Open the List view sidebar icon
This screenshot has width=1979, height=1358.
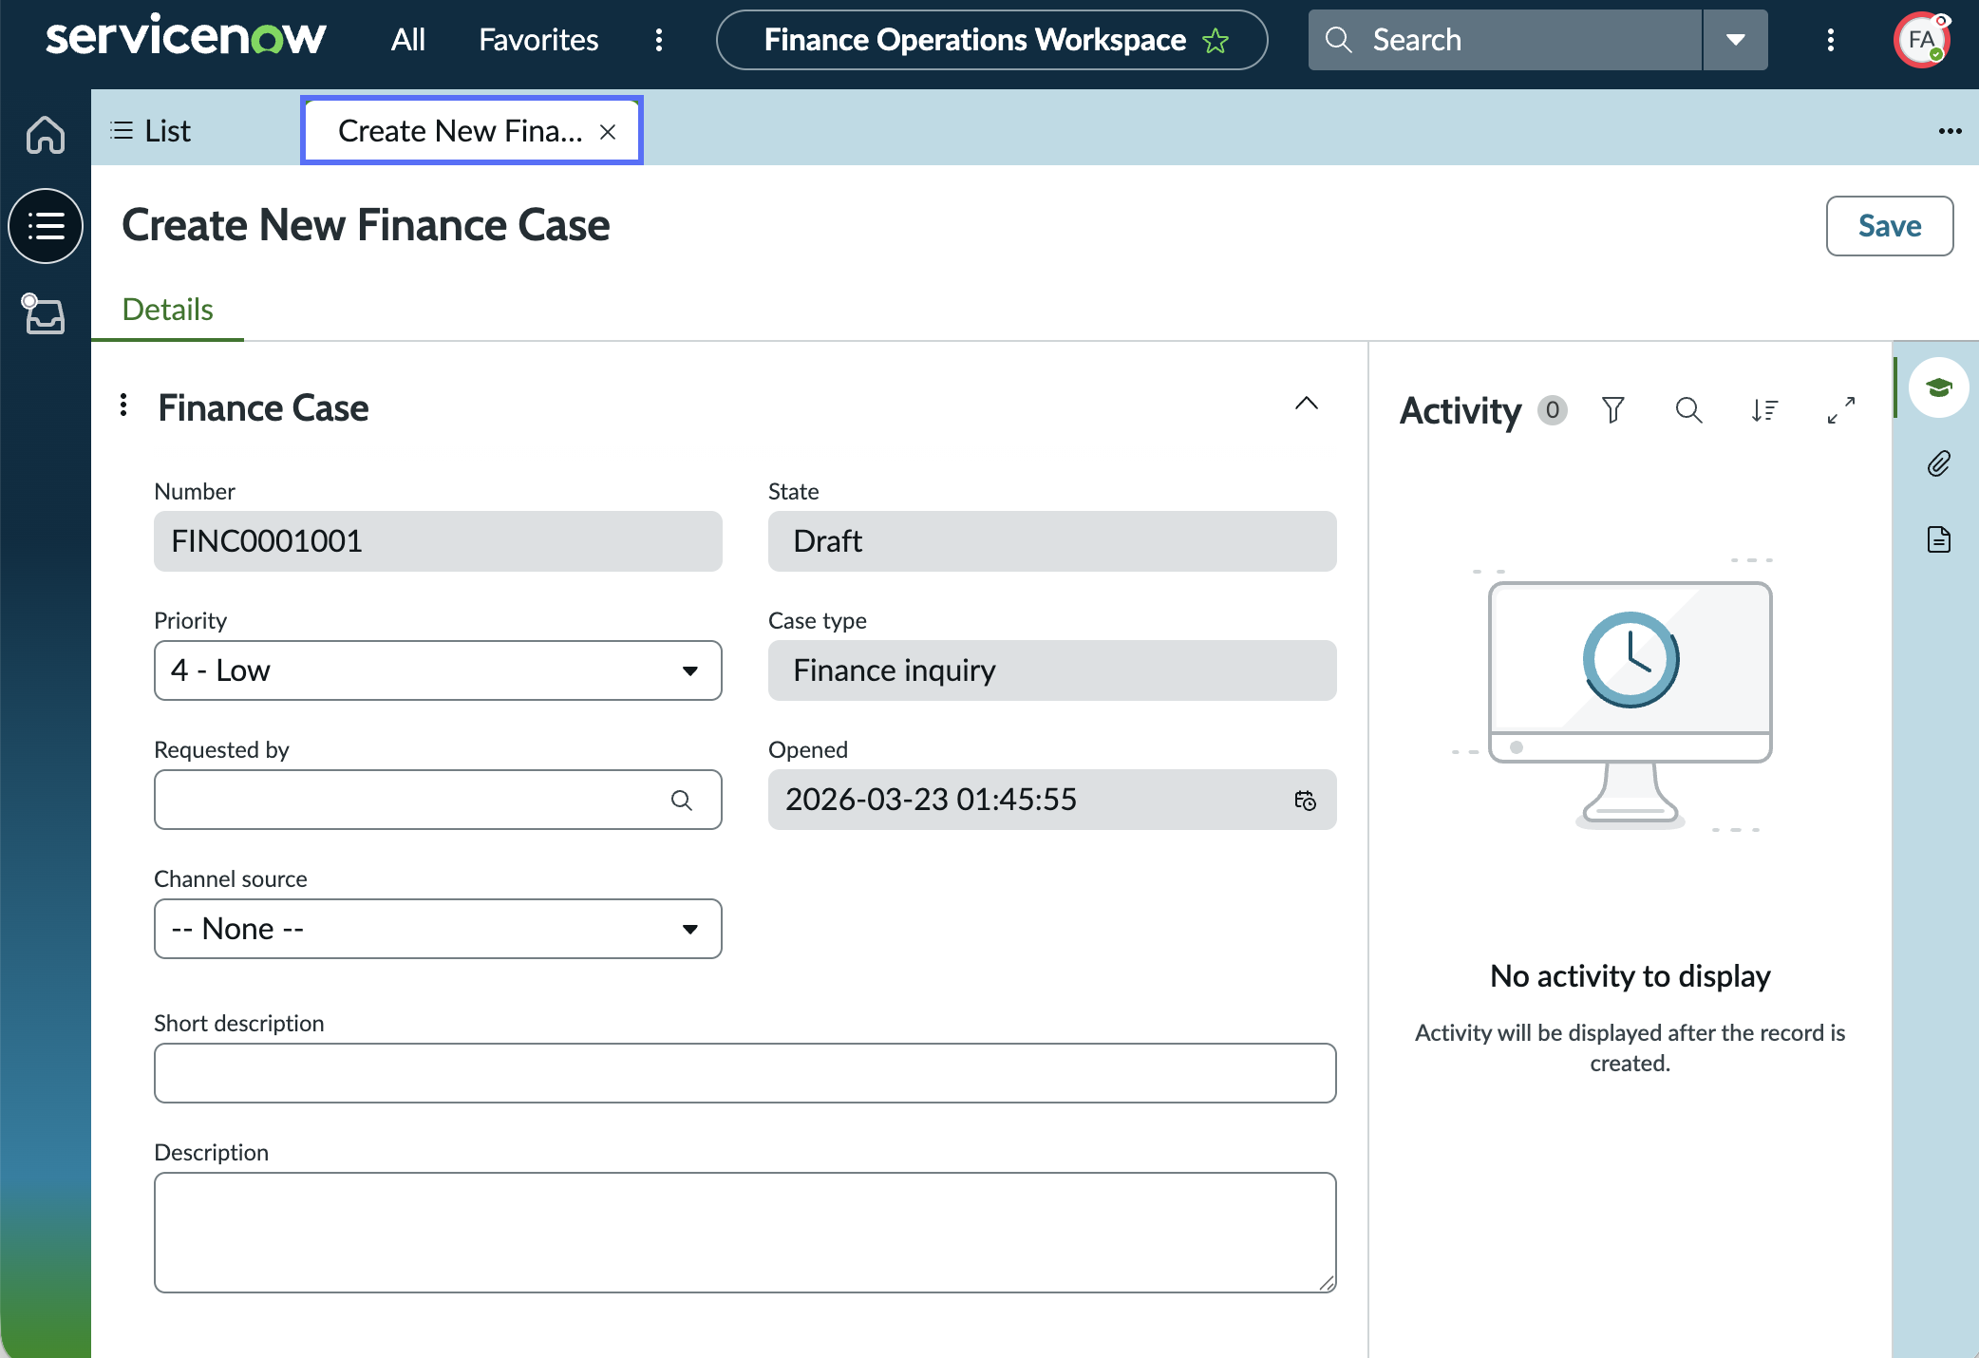[x=46, y=226]
